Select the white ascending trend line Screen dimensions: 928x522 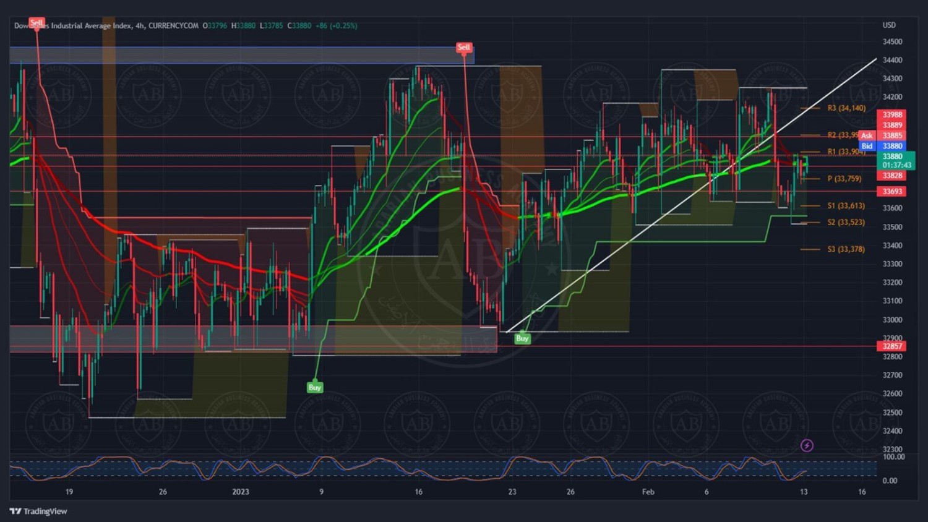coord(692,195)
